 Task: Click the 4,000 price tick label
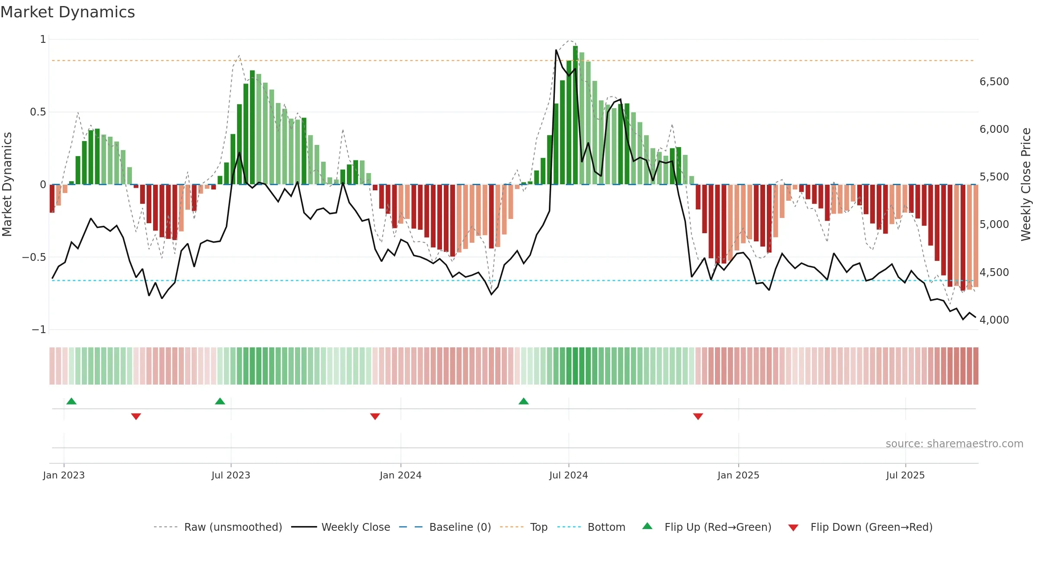pyautogui.click(x=994, y=320)
